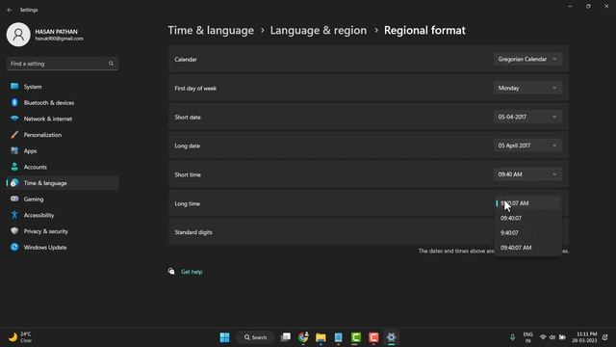Image resolution: width=616 pixels, height=347 pixels.
Task: Click the search magnifier in Find a setting
Action: tap(111, 64)
